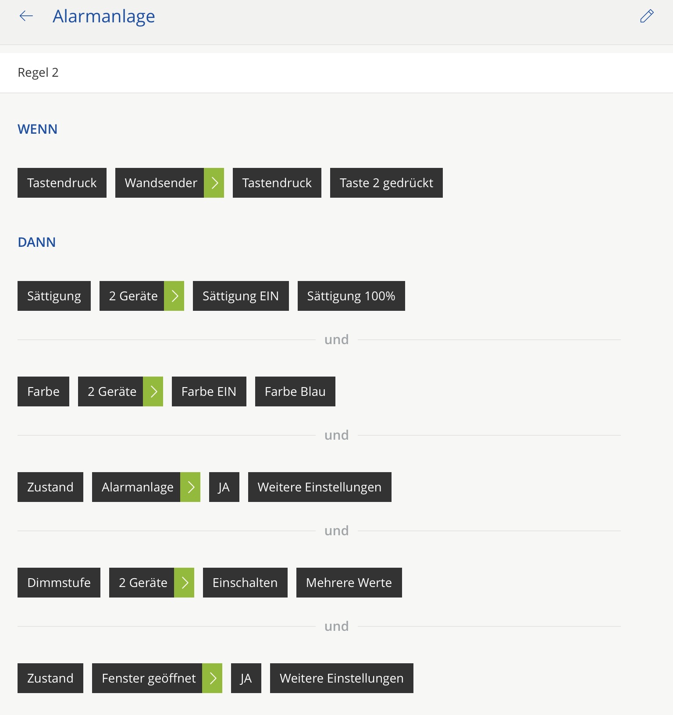Click the Sättigung 100% value tag
This screenshot has height=715, width=673.
(x=351, y=296)
